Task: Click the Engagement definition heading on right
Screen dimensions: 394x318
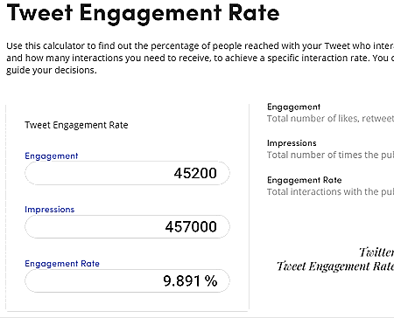Action: (x=293, y=107)
